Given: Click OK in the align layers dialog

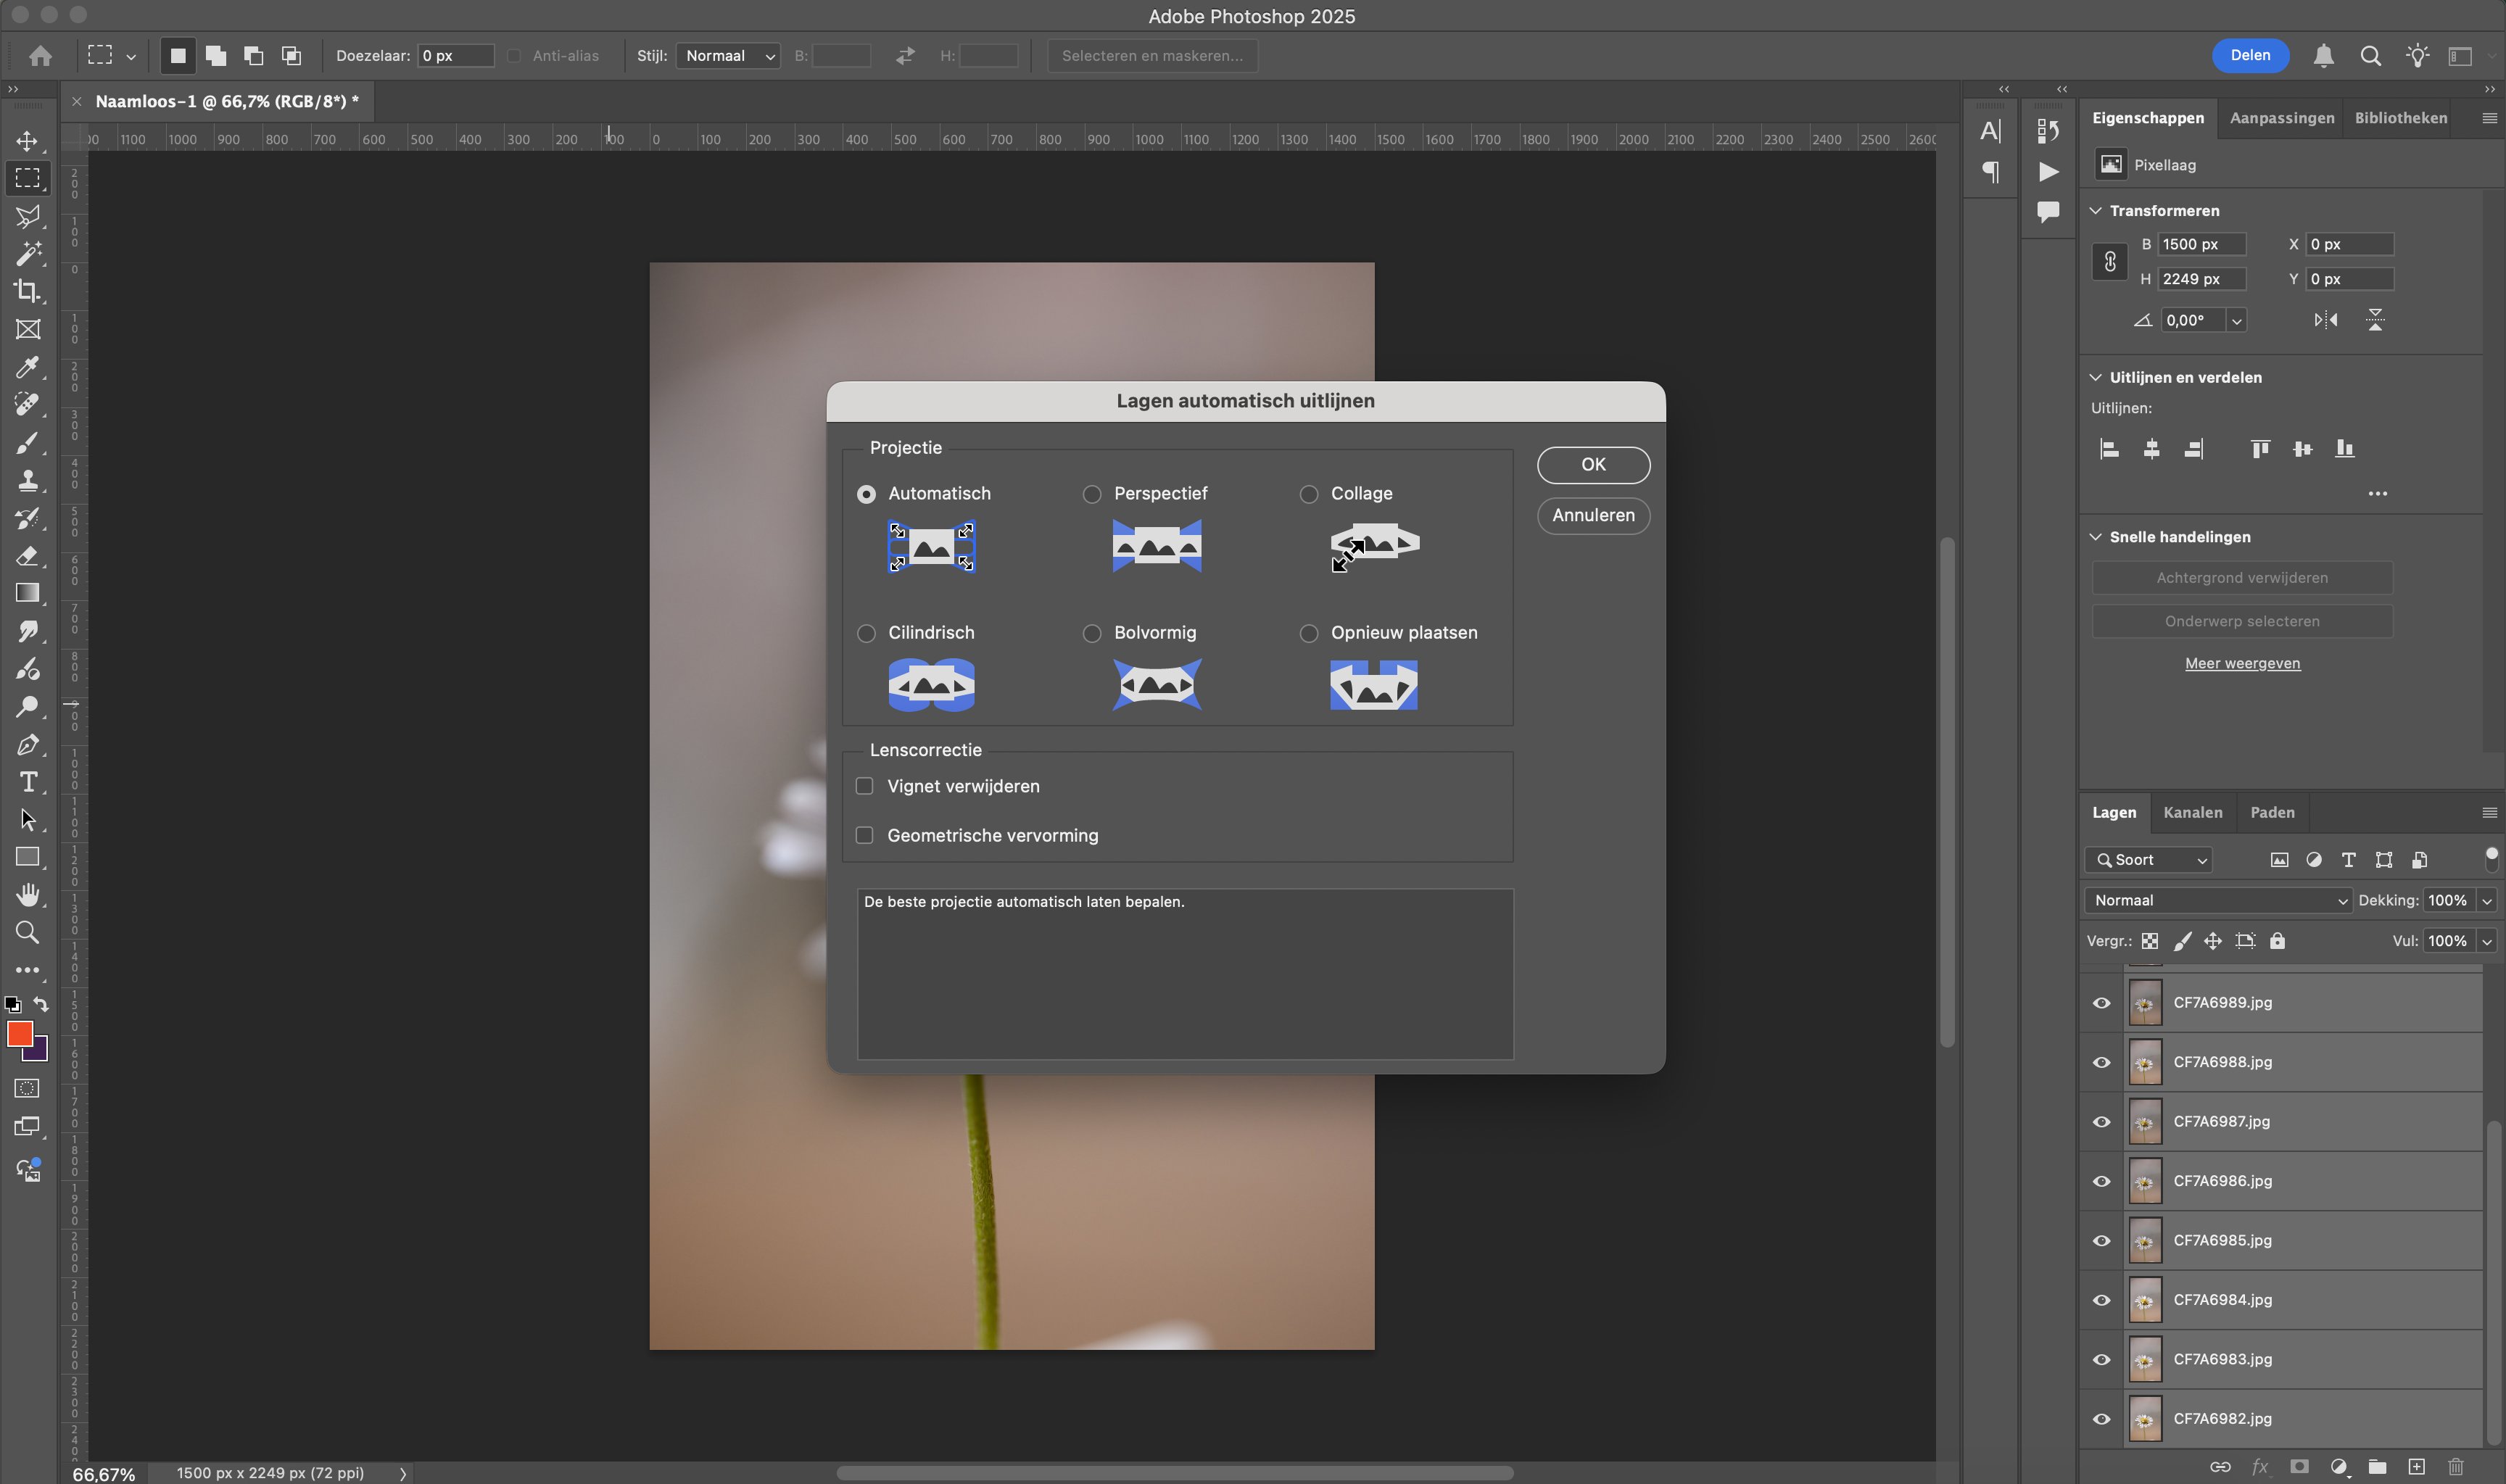Looking at the screenshot, I should tap(1592, 465).
